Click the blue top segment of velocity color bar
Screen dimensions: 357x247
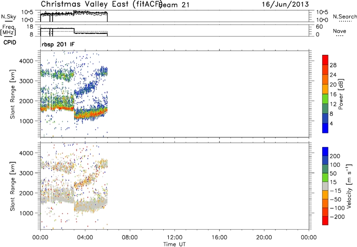pos(325,152)
